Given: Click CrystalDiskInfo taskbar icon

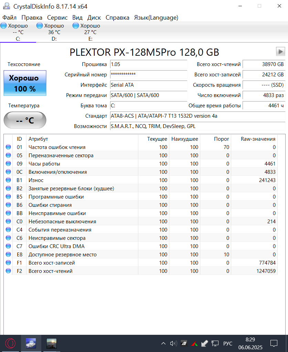Looking at the screenshot, I should (x=31, y=343).
